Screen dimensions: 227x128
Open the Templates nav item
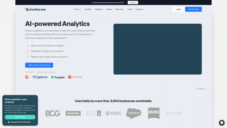(x=88, y=9)
